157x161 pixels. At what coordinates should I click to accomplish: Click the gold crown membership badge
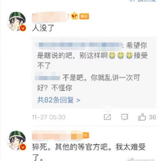pos(74,16)
